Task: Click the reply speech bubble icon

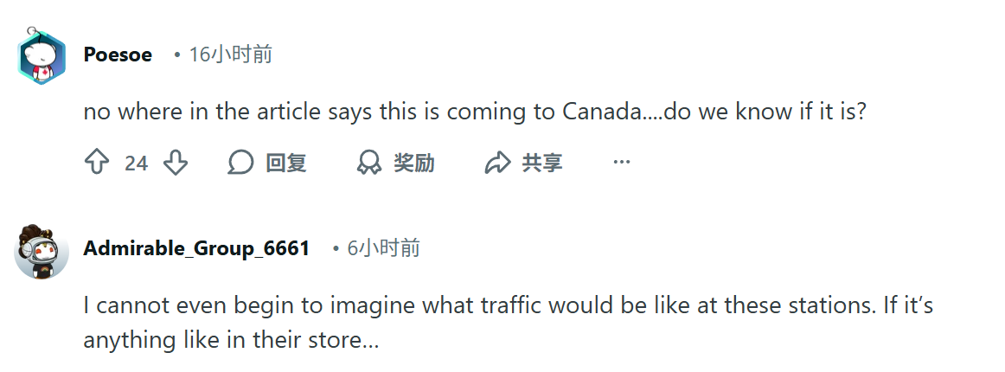Action: (240, 163)
